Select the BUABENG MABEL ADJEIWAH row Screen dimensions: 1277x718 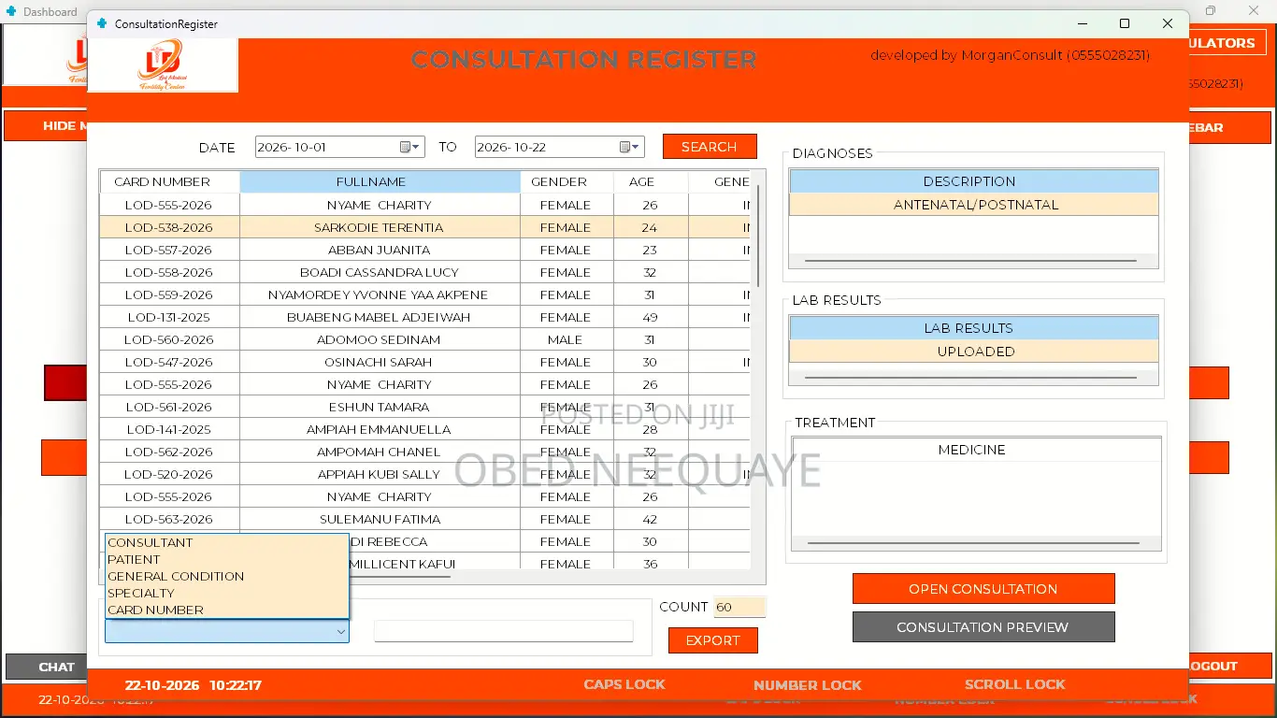(x=425, y=317)
